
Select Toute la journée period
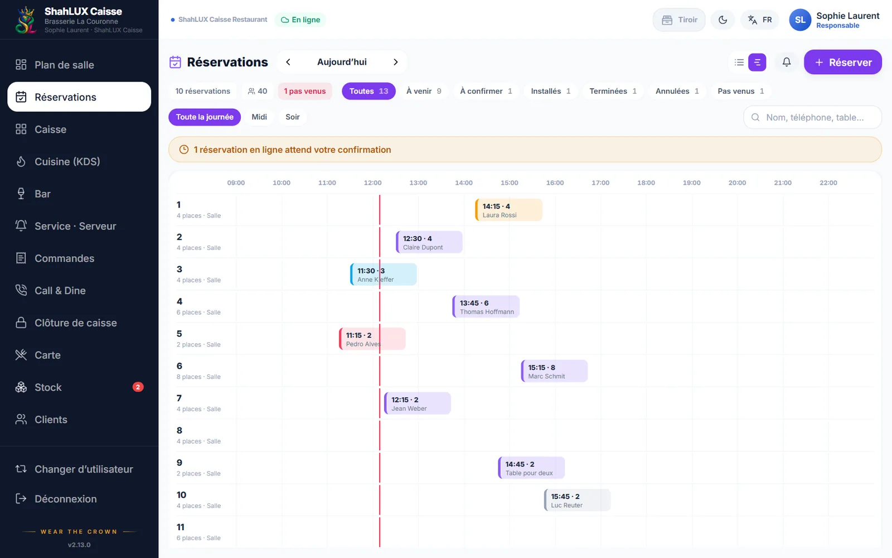[205, 117]
